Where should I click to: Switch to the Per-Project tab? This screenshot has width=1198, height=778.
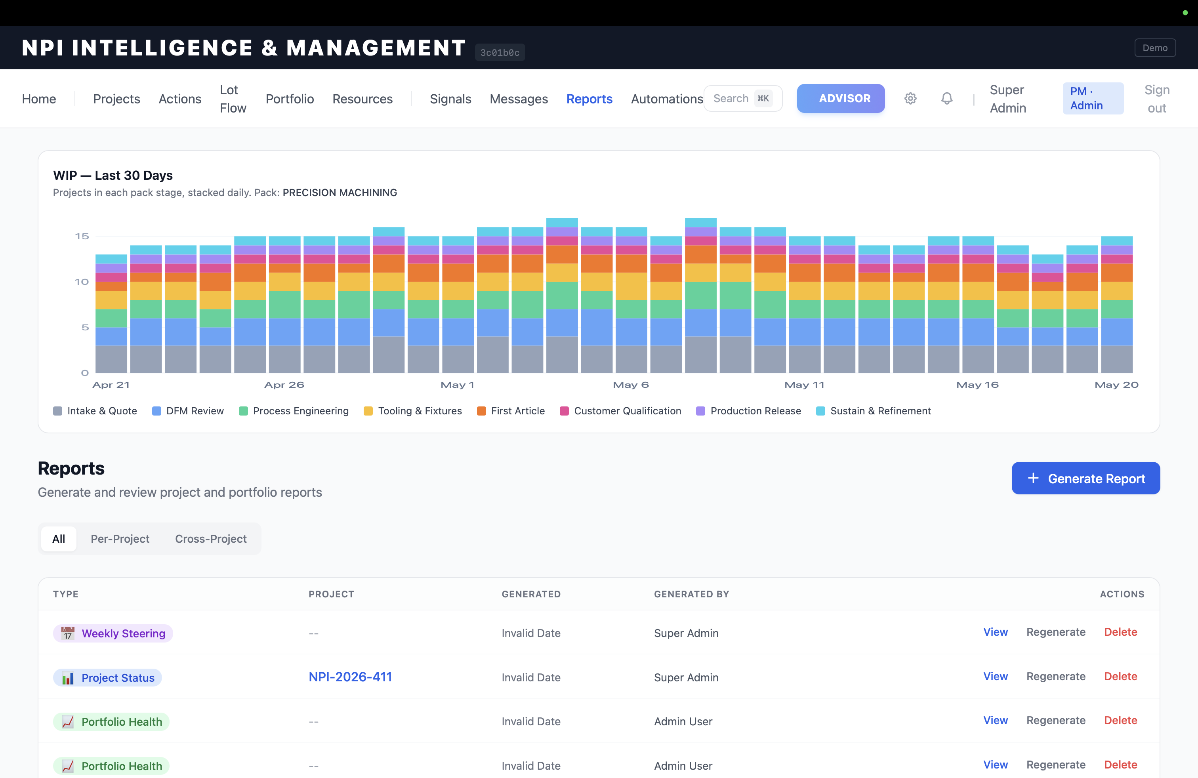pos(120,539)
